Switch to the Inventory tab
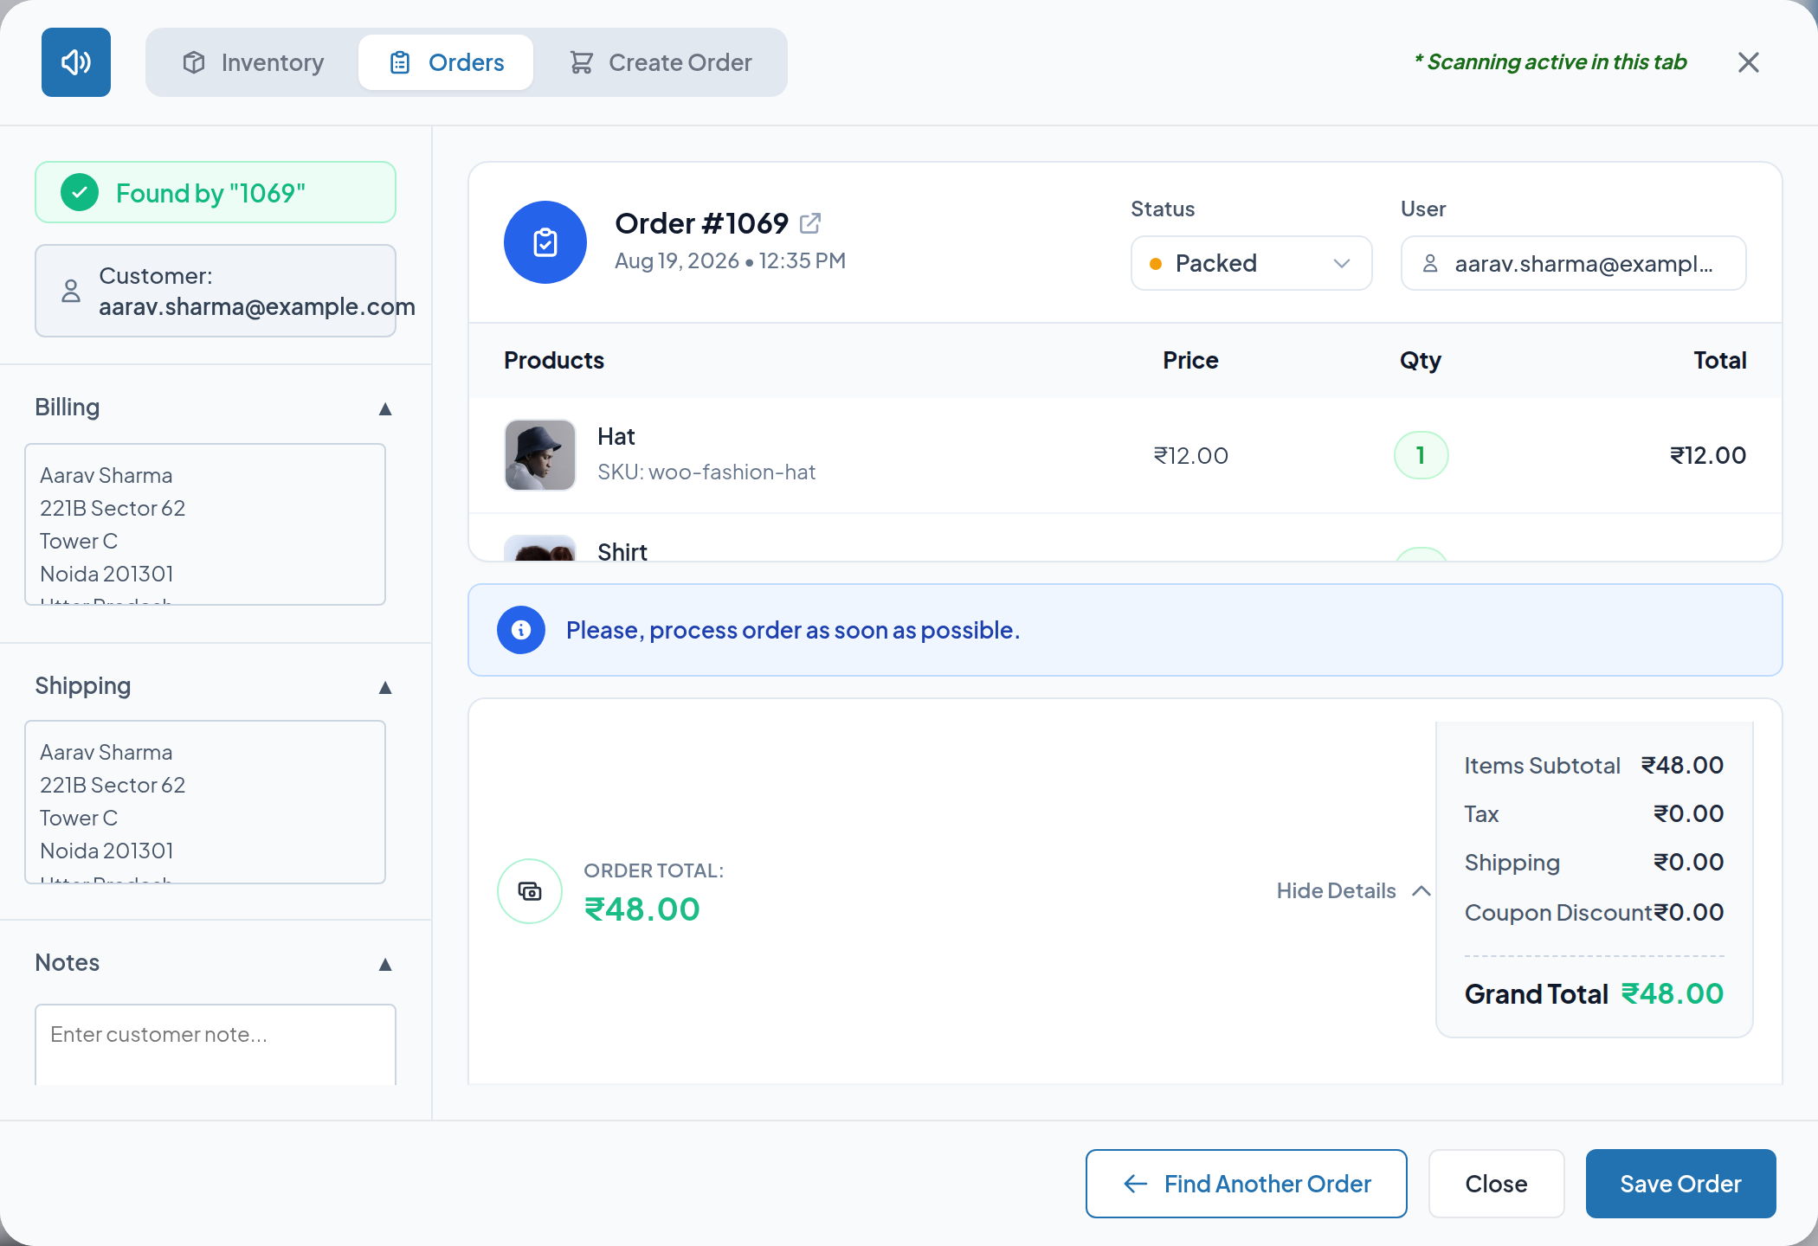 [253, 62]
